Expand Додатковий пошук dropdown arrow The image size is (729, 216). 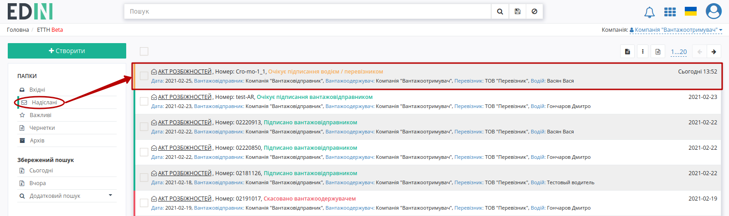tap(110, 195)
